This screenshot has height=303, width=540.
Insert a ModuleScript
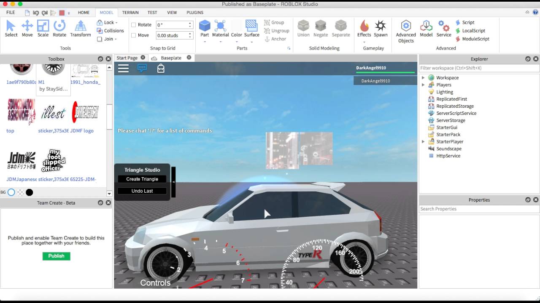click(472, 39)
